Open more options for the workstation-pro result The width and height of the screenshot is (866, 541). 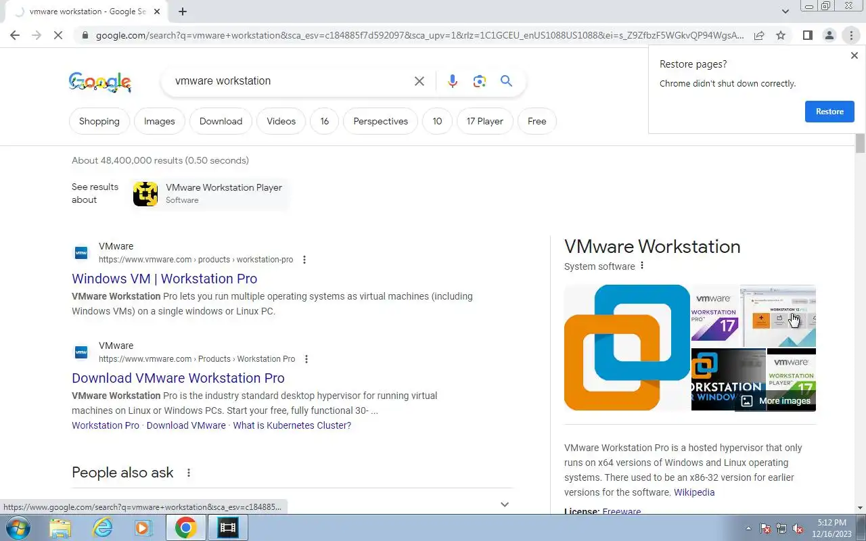tap(304, 260)
